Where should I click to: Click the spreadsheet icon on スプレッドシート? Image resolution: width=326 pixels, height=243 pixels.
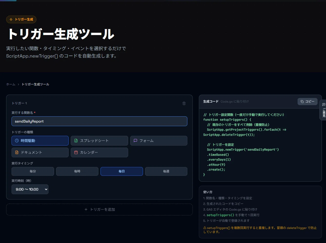(x=76, y=141)
